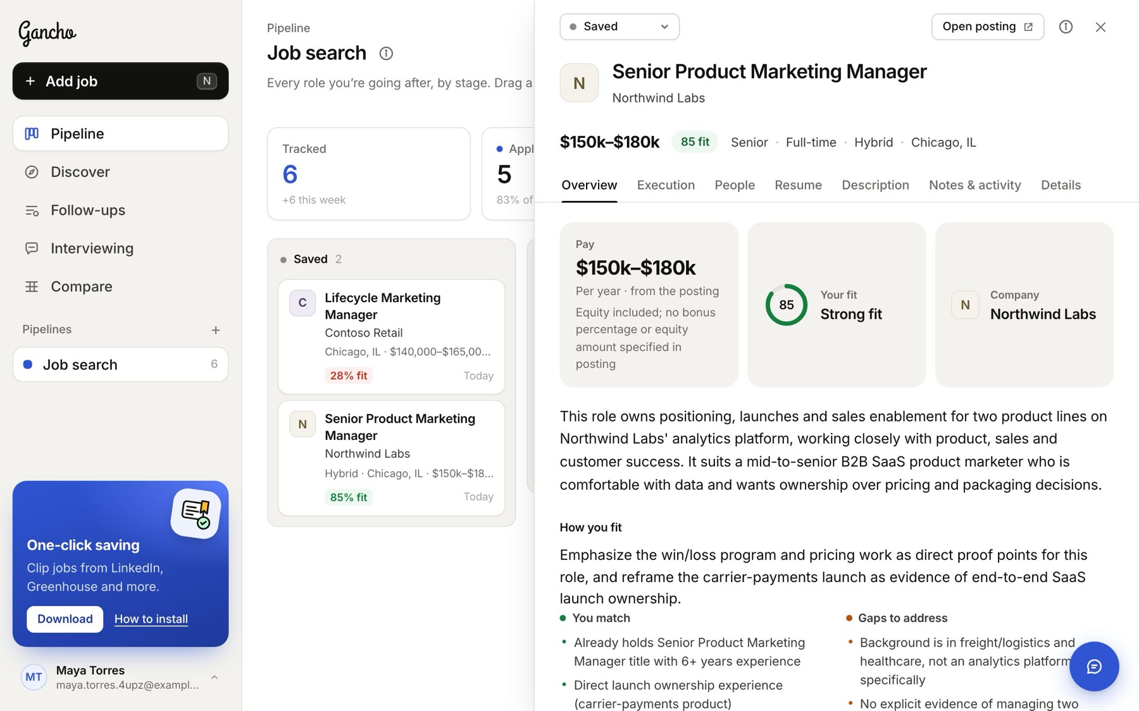Click the 85 fit pill near the salary
1139x711 pixels.
(695, 142)
